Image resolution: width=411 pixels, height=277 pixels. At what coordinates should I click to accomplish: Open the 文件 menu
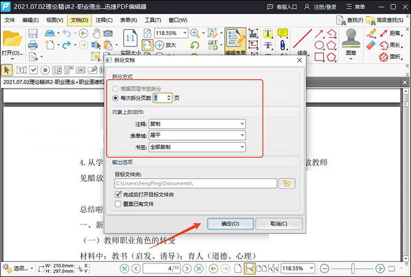[10, 20]
